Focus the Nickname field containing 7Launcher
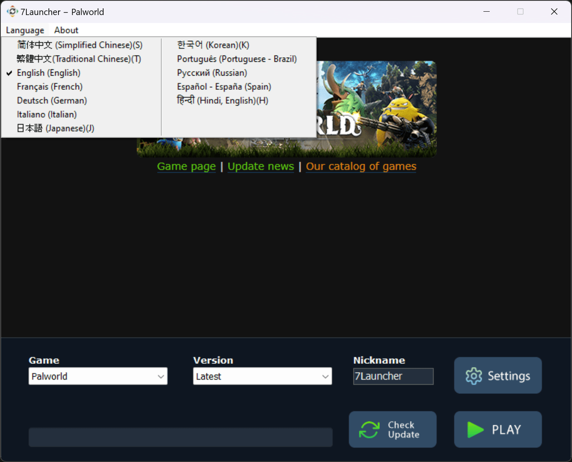 (393, 376)
